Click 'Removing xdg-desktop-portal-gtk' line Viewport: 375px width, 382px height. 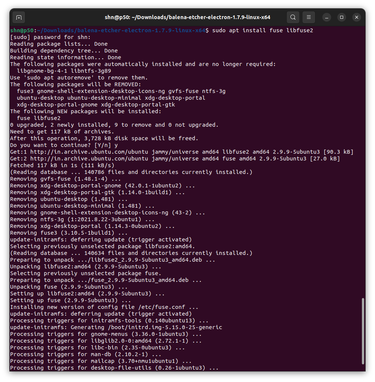click(97, 192)
